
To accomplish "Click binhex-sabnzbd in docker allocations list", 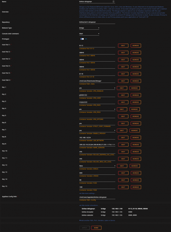I will coord(88,215).
